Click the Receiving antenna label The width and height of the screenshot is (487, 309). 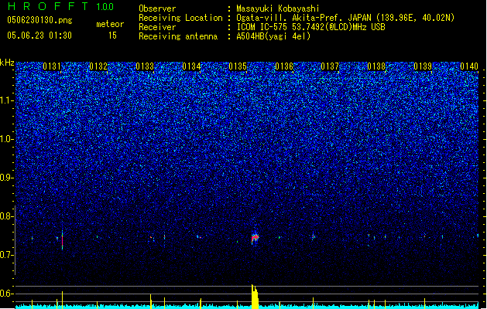[x=178, y=36]
